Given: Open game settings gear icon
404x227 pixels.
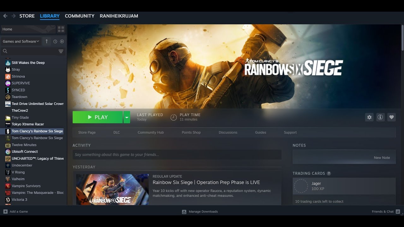Looking at the screenshot, I should [x=369, y=117].
